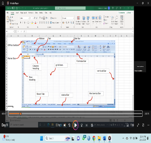Open WhatsApp from the taskbar
Screen dimensions: 151x143
pos(84,138)
